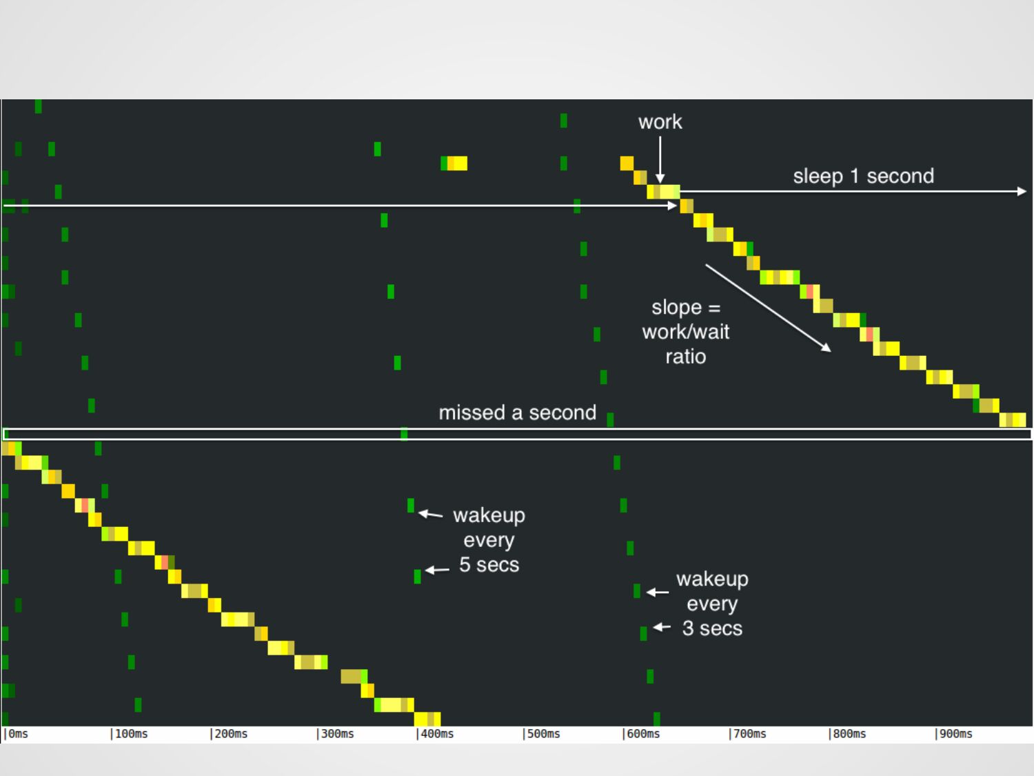This screenshot has width=1034, height=776.
Task: Click the green cell at the lower 3 secs arrow
Action: point(643,633)
